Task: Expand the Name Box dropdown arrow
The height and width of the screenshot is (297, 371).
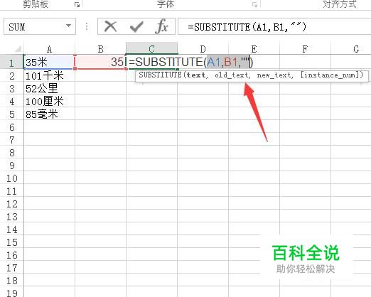Action: [68, 26]
